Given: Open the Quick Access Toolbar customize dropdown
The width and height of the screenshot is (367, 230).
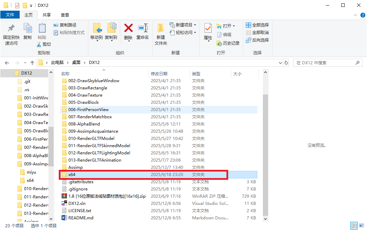Looking at the screenshot, I should pos(31,6).
